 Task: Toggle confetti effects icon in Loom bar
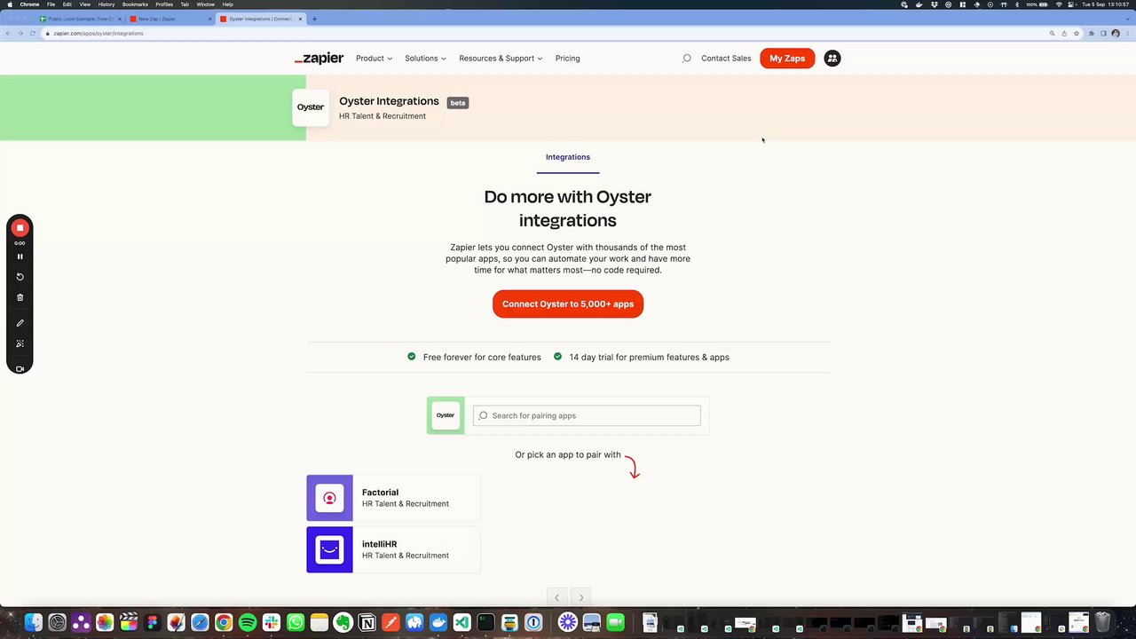[x=20, y=343]
